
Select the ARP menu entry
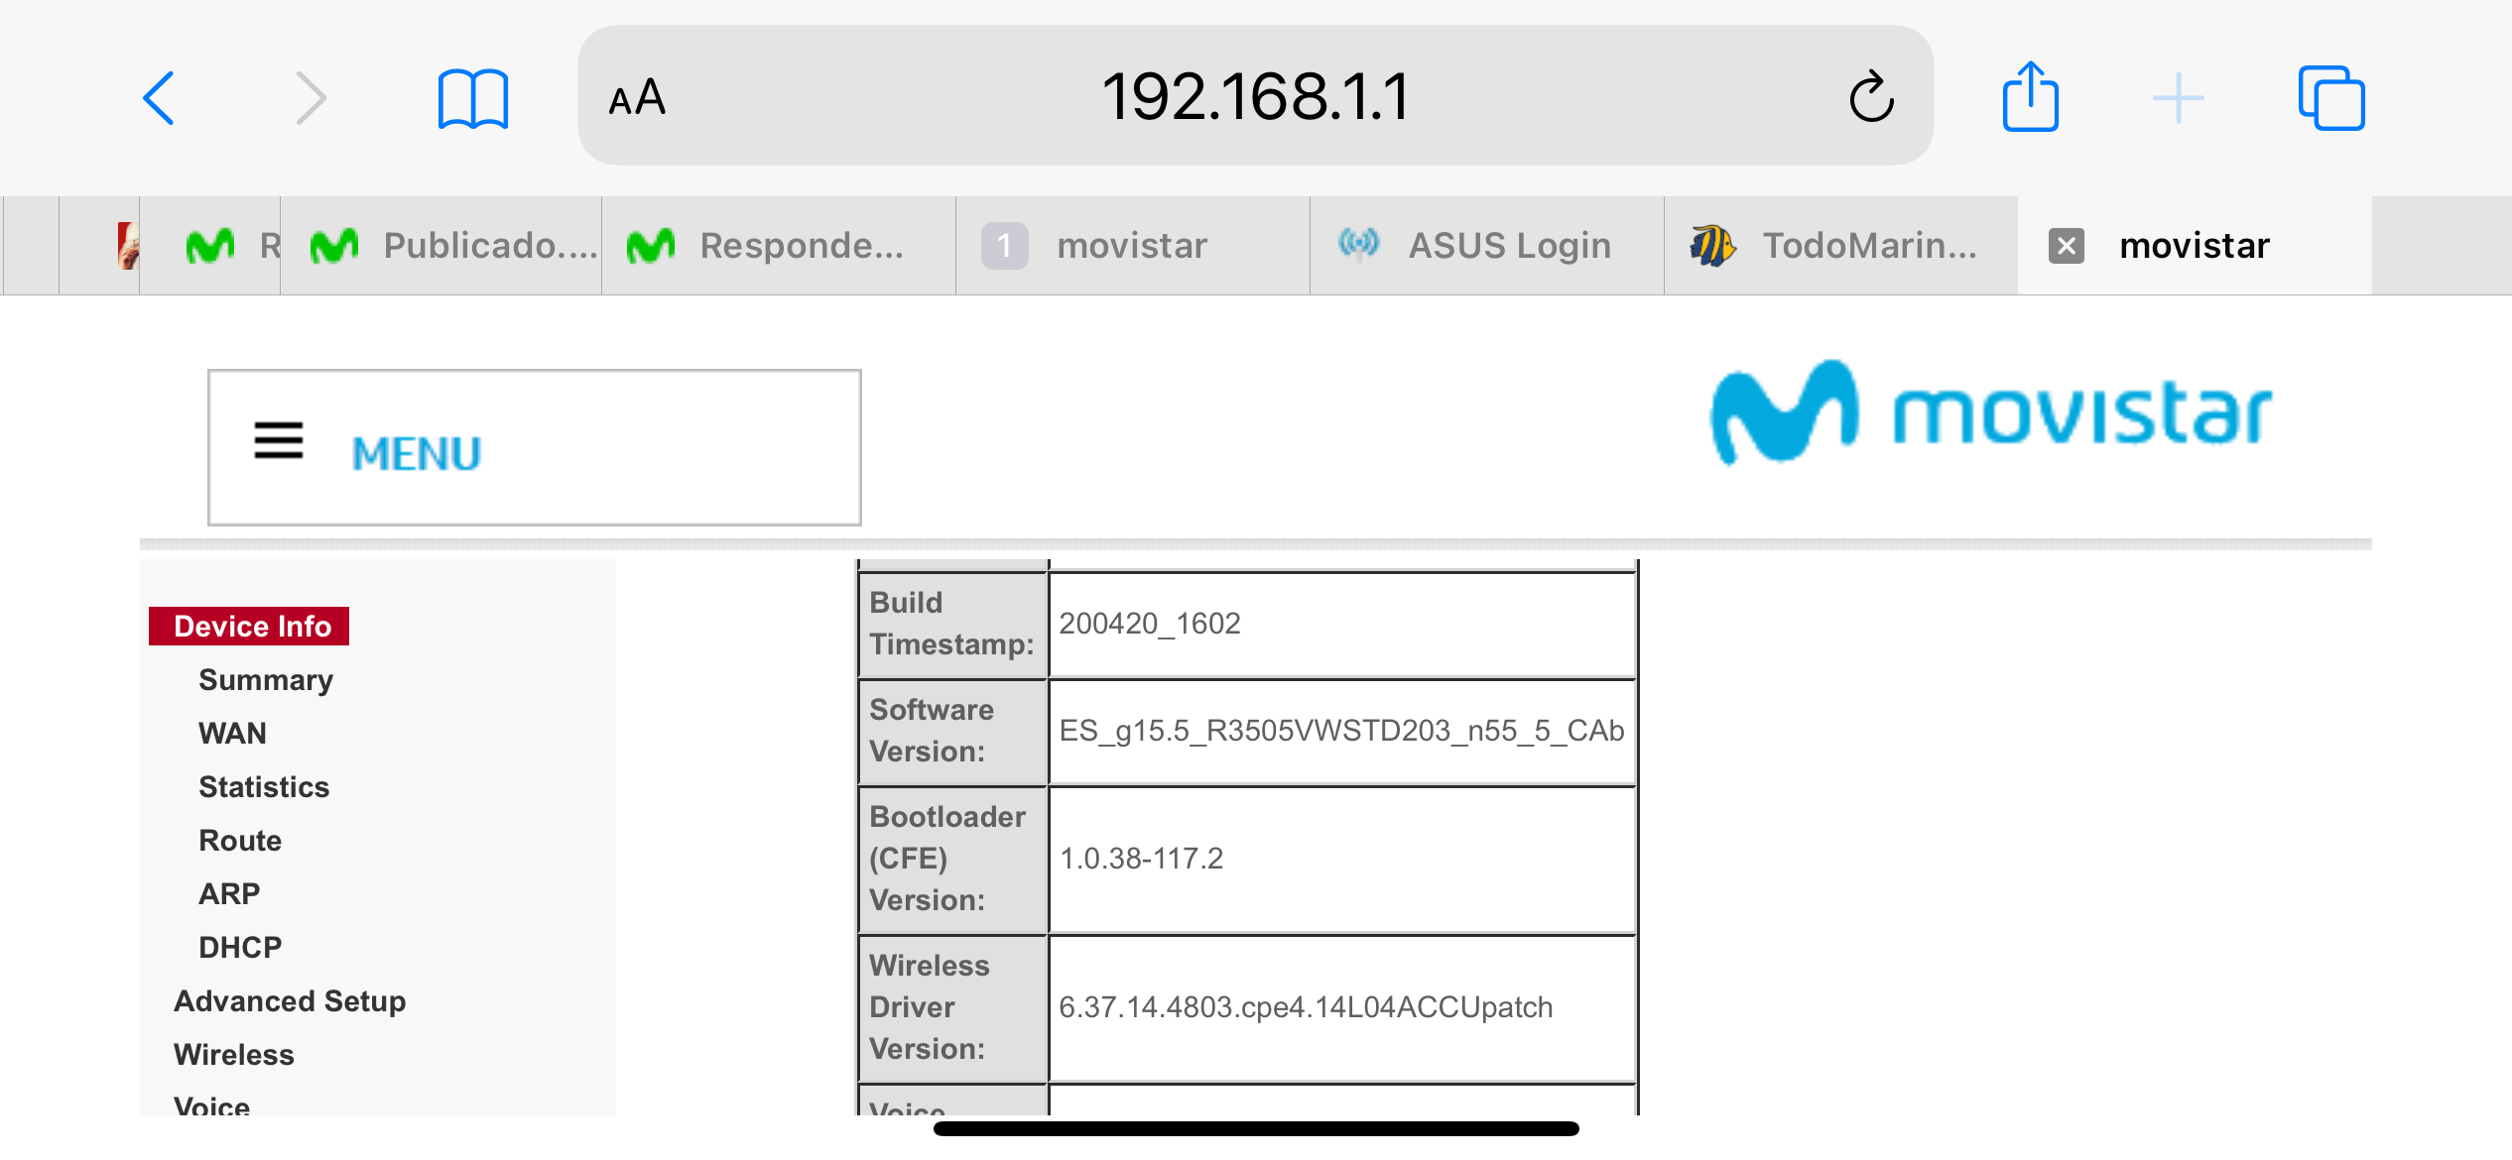tap(229, 893)
